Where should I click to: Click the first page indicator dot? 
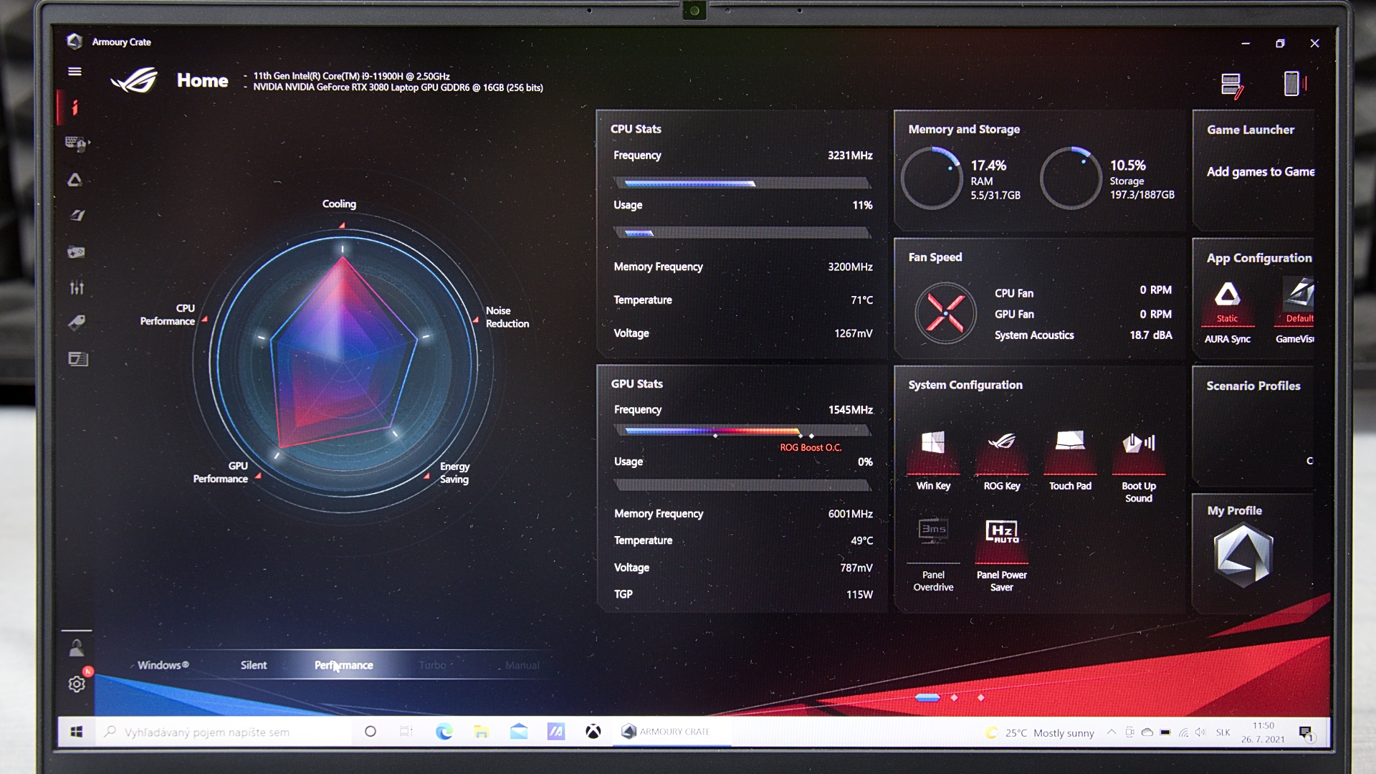(x=927, y=697)
